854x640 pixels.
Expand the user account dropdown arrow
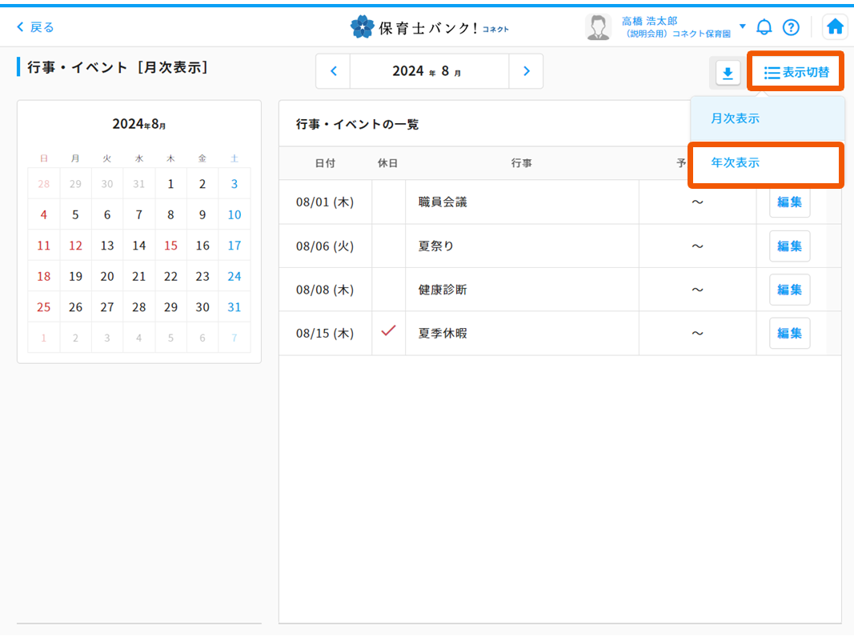pyautogui.click(x=742, y=26)
